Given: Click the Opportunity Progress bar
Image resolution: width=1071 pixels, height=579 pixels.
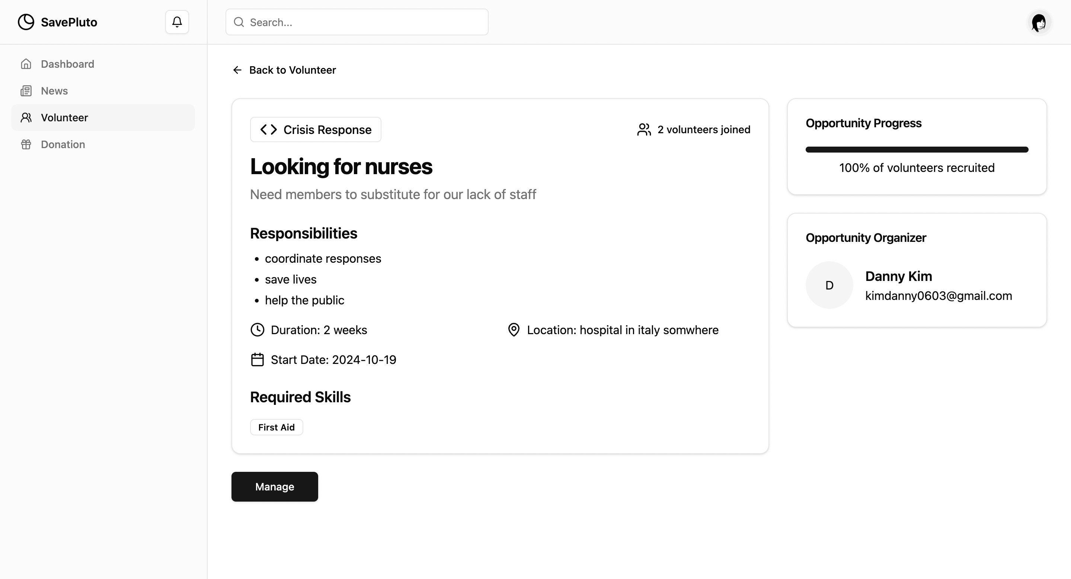Looking at the screenshot, I should [x=916, y=150].
